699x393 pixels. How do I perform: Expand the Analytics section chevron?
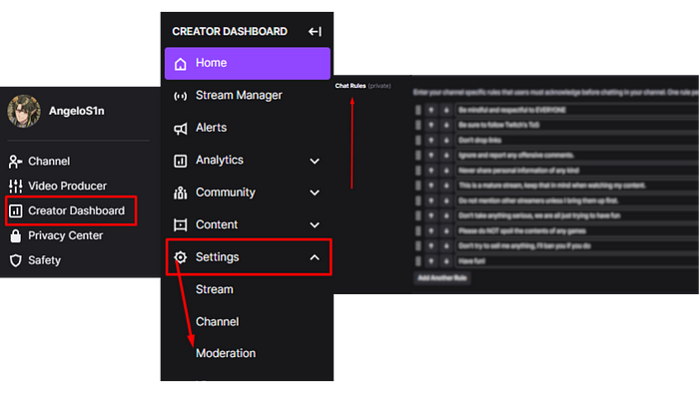315,162
